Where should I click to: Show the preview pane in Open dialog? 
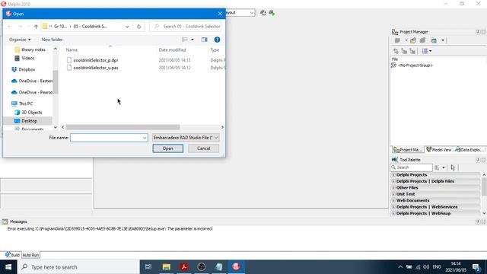point(204,40)
